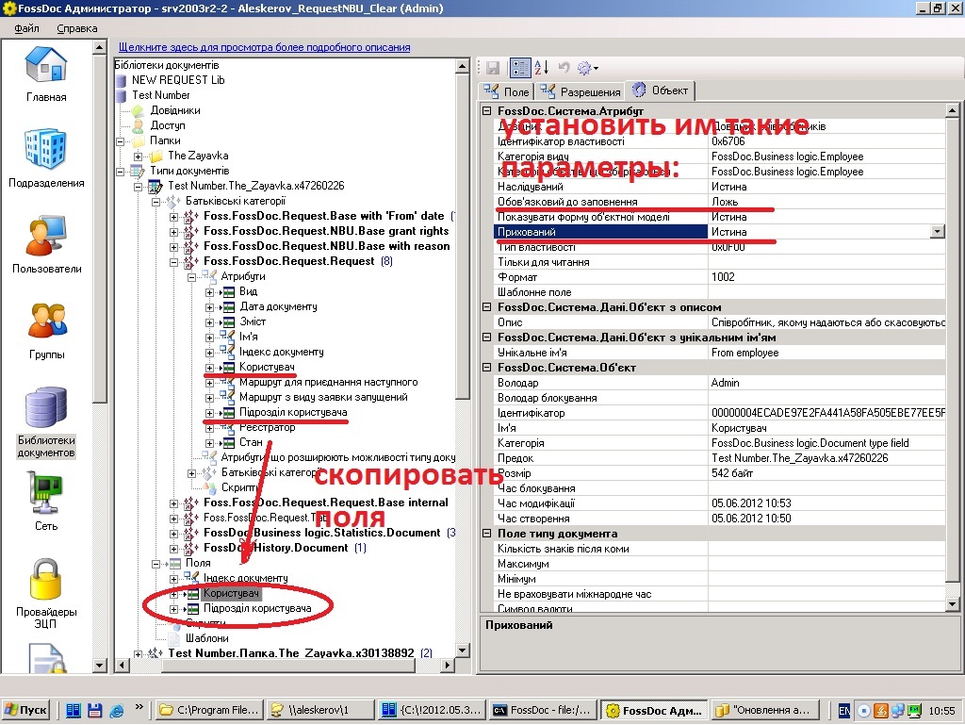Open the Файл menu
The image size is (965, 725).
point(26,28)
